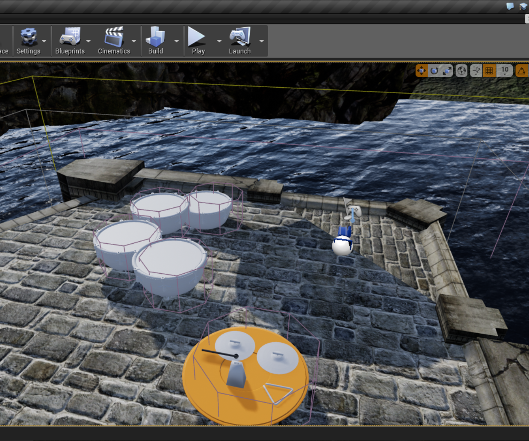Select the Rotate tool in the viewport

coord(434,71)
